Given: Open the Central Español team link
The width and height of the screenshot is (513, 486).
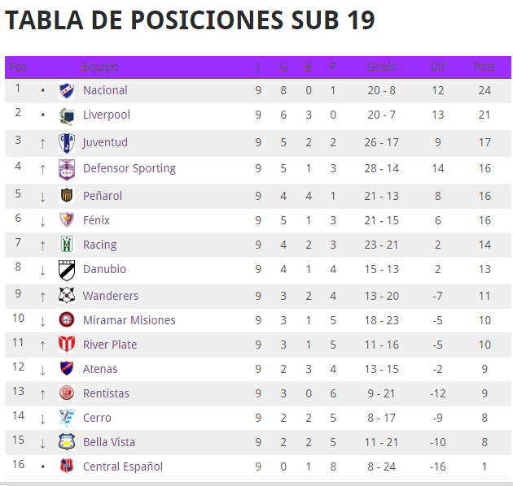Looking at the screenshot, I should 123,466.
